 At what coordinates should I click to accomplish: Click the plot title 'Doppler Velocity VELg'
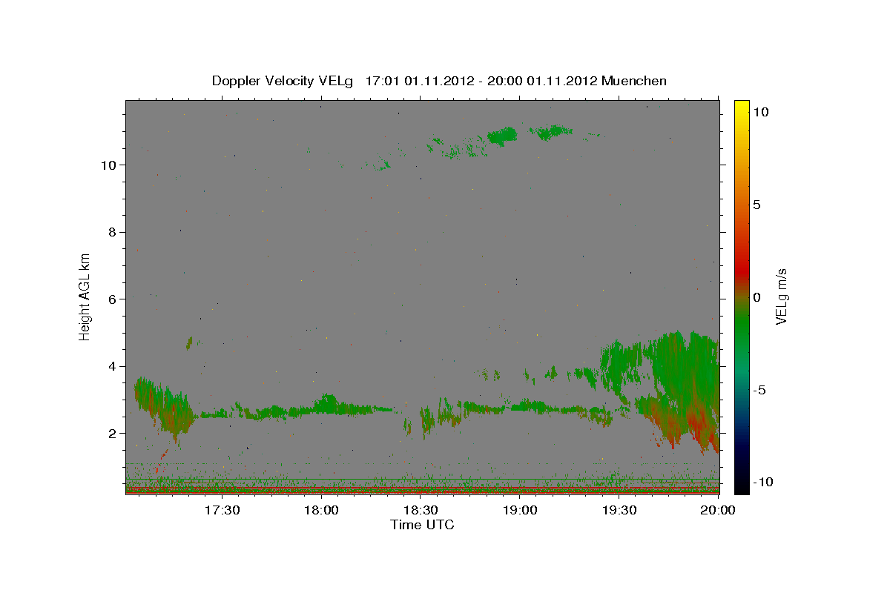pos(283,81)
